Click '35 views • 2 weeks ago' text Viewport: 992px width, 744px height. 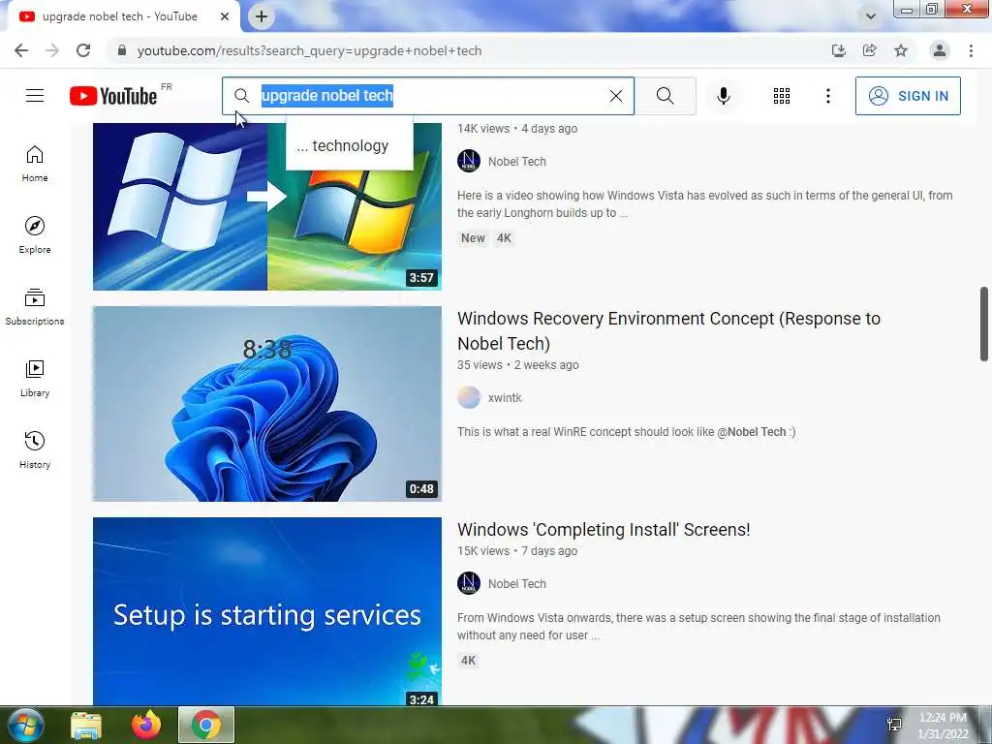(518, 365)
